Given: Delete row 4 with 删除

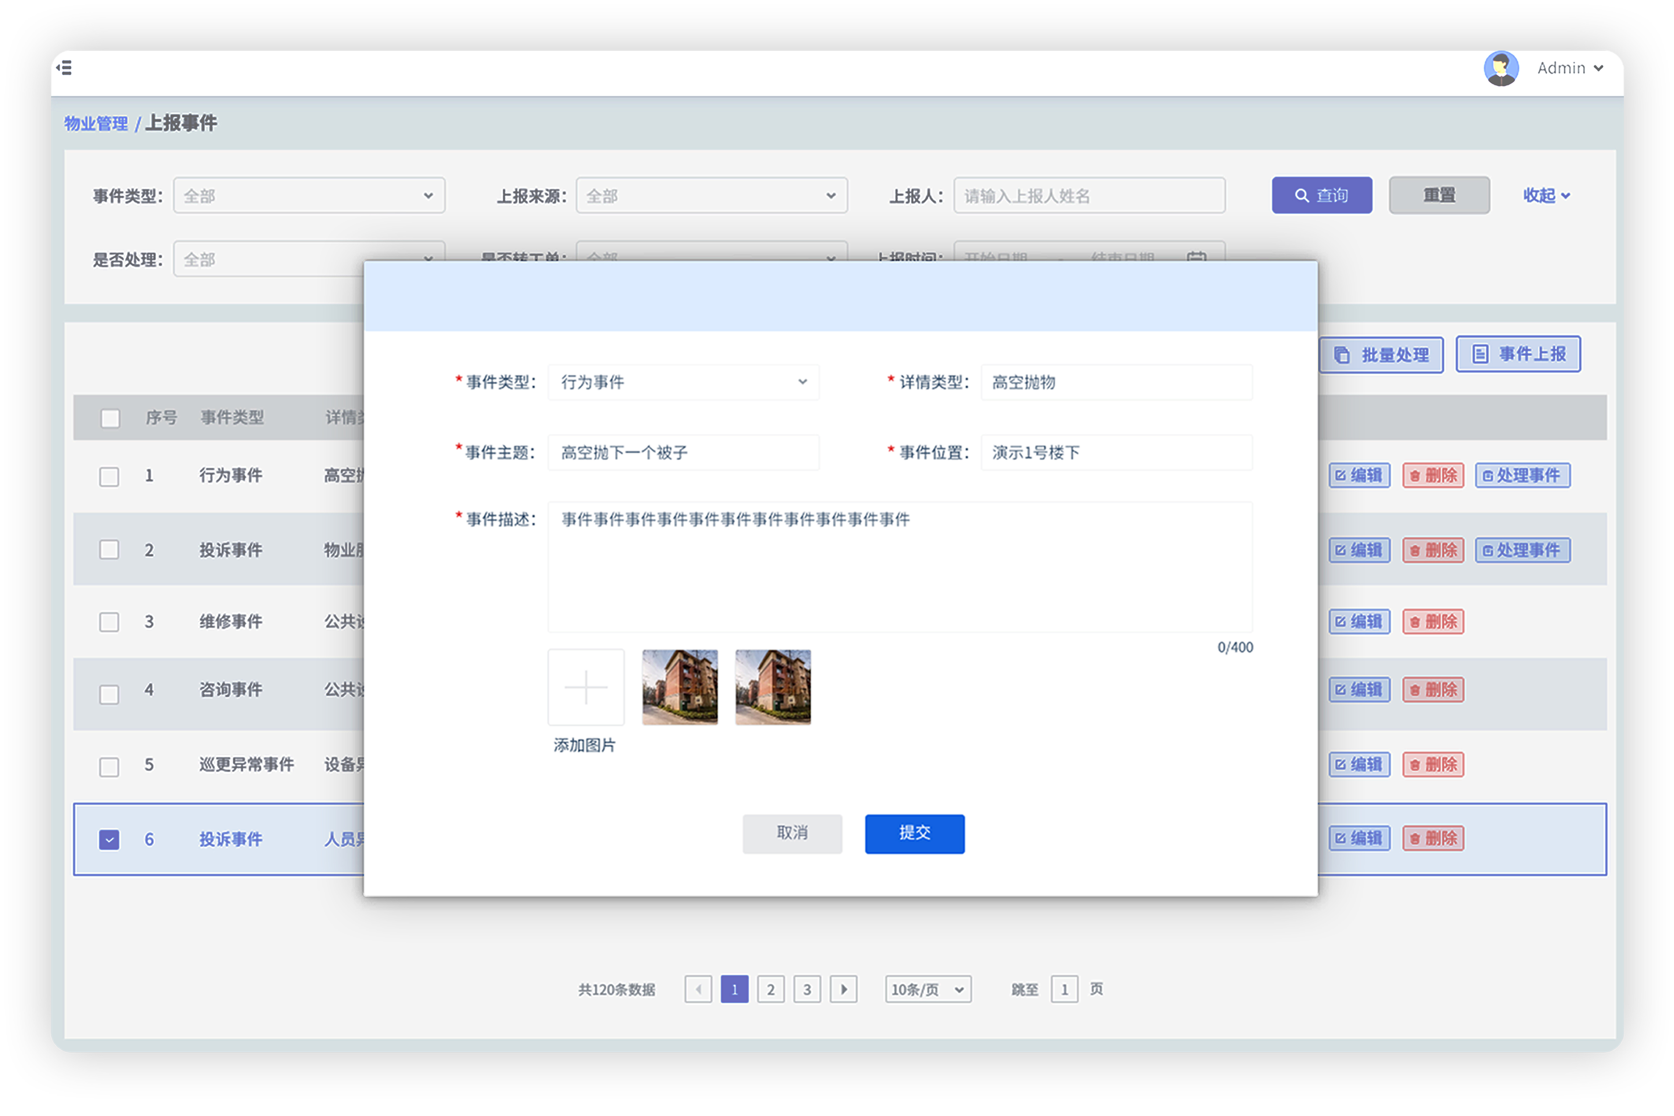Looking at the screenshot, I should [1433, 690].
